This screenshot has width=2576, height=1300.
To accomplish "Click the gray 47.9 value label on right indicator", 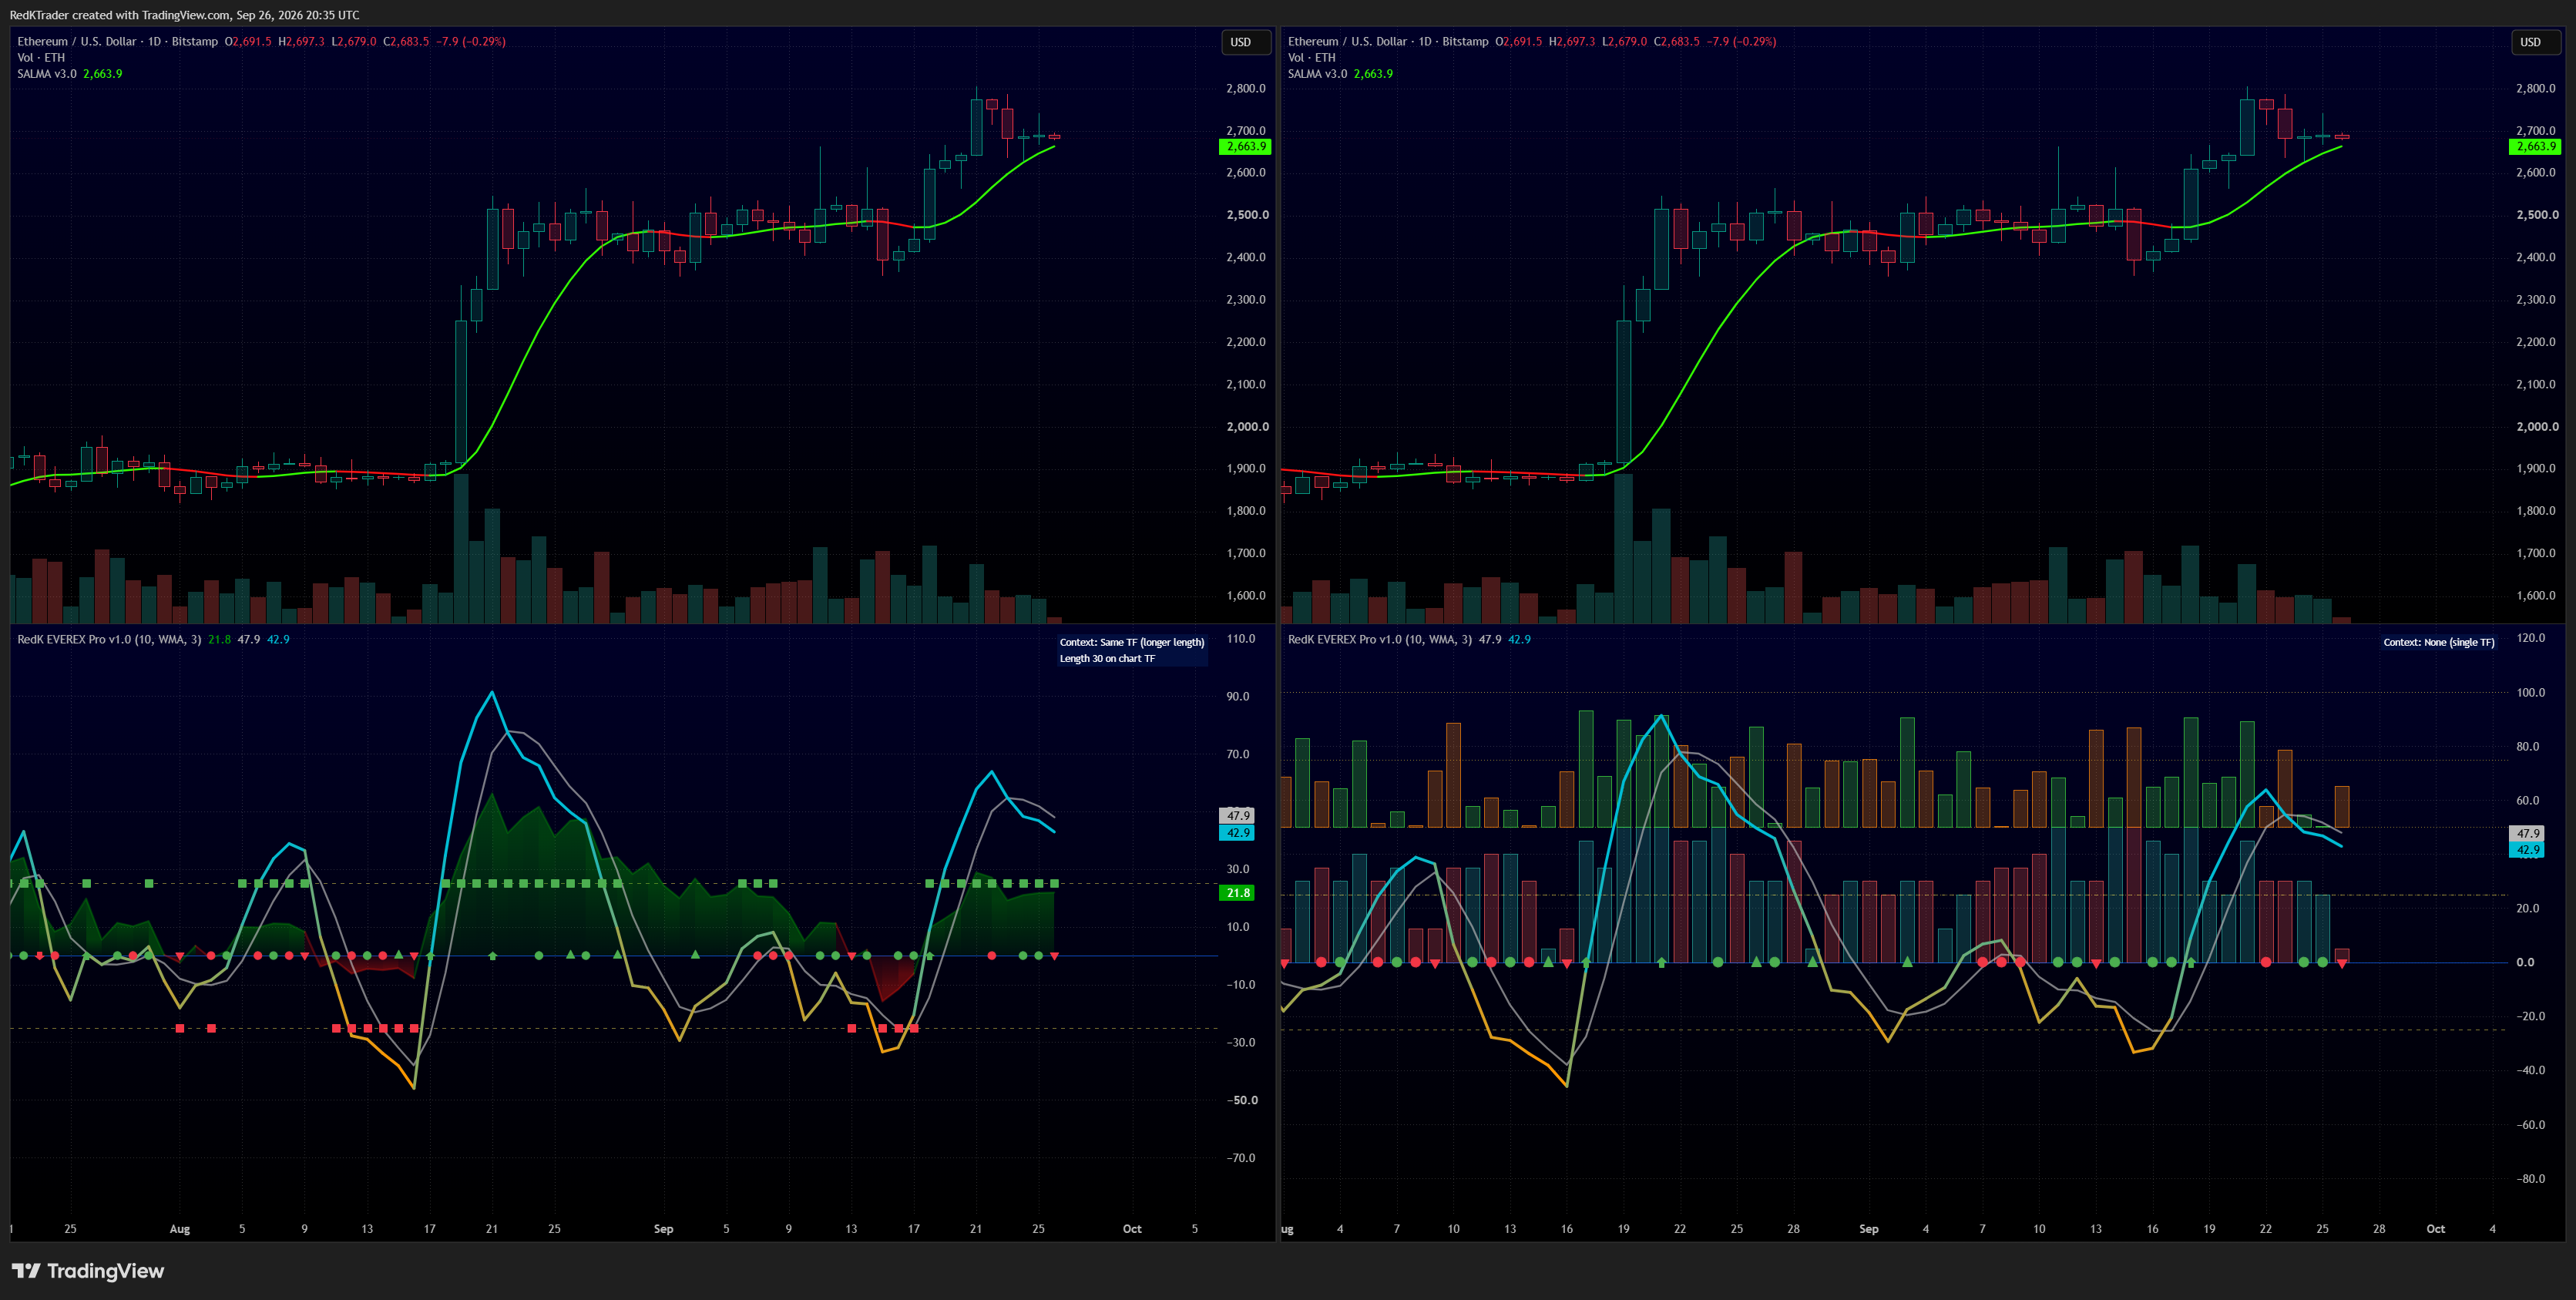I will pyautogui.click(x=2528, y=833).
